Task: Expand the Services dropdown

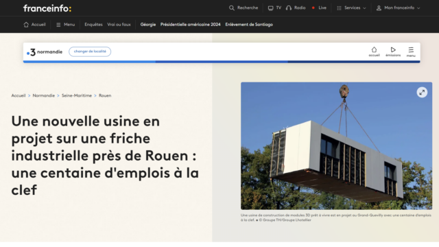Action: 351,8
